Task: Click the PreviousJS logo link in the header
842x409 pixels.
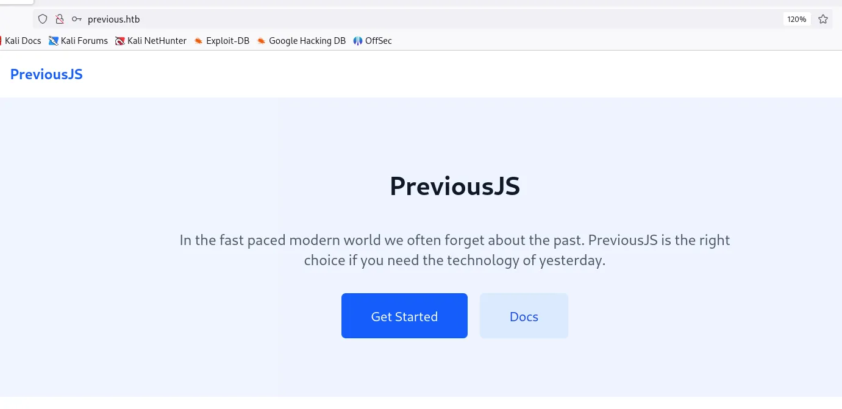Action: 46,74
